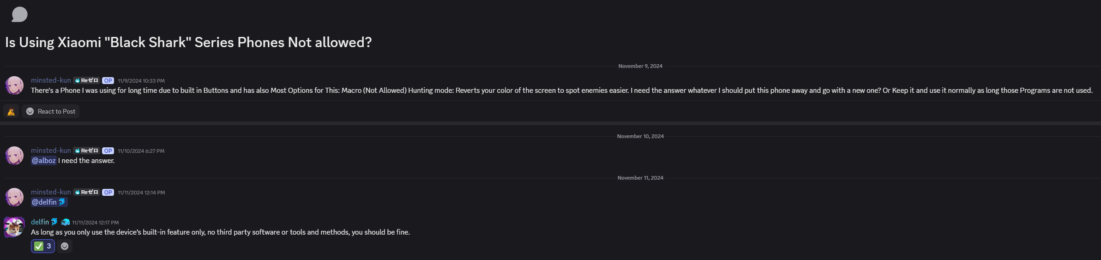
Task: View delfin's cat profile picture
Action: click(x=14, y=227)
